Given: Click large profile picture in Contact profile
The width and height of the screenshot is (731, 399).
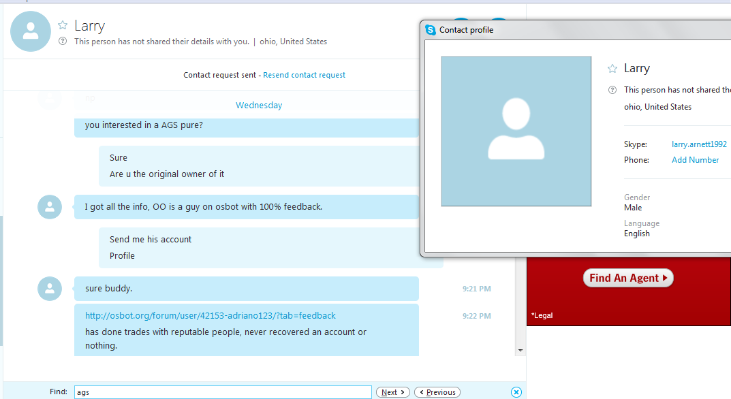Looking at the screenshot, I should pyautogui.click(x=516, y=131).
